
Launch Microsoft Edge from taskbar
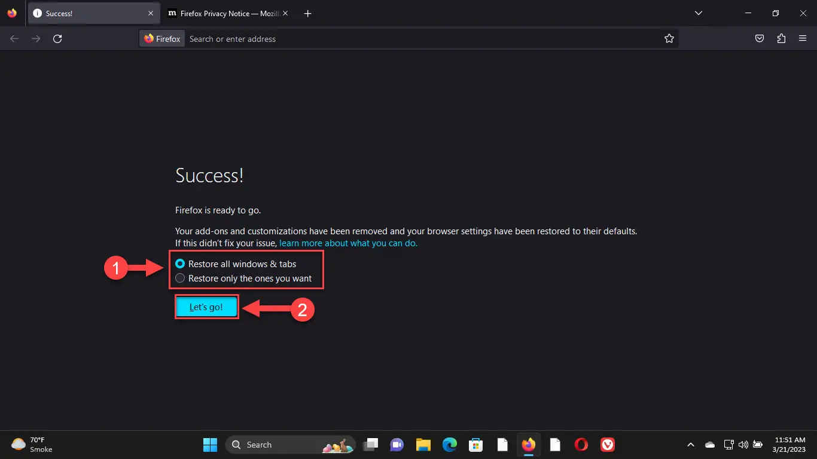tap(449, 445)
